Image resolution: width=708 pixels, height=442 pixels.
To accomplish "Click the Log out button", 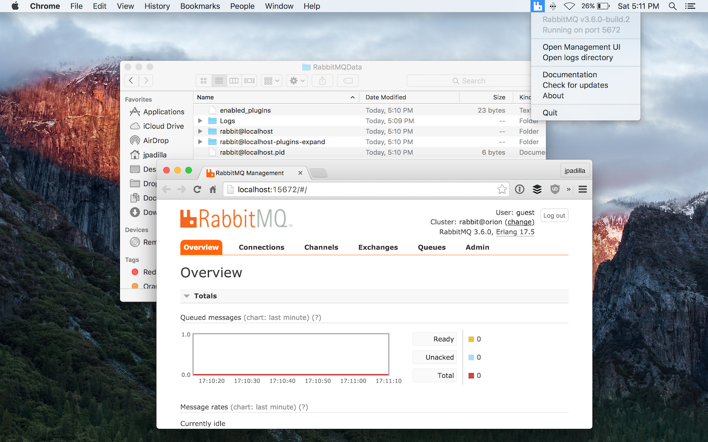I will point(554,216).
